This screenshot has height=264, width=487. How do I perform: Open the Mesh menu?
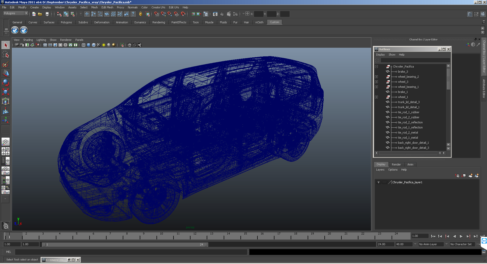pyautogui.click(x=94, y=7)
